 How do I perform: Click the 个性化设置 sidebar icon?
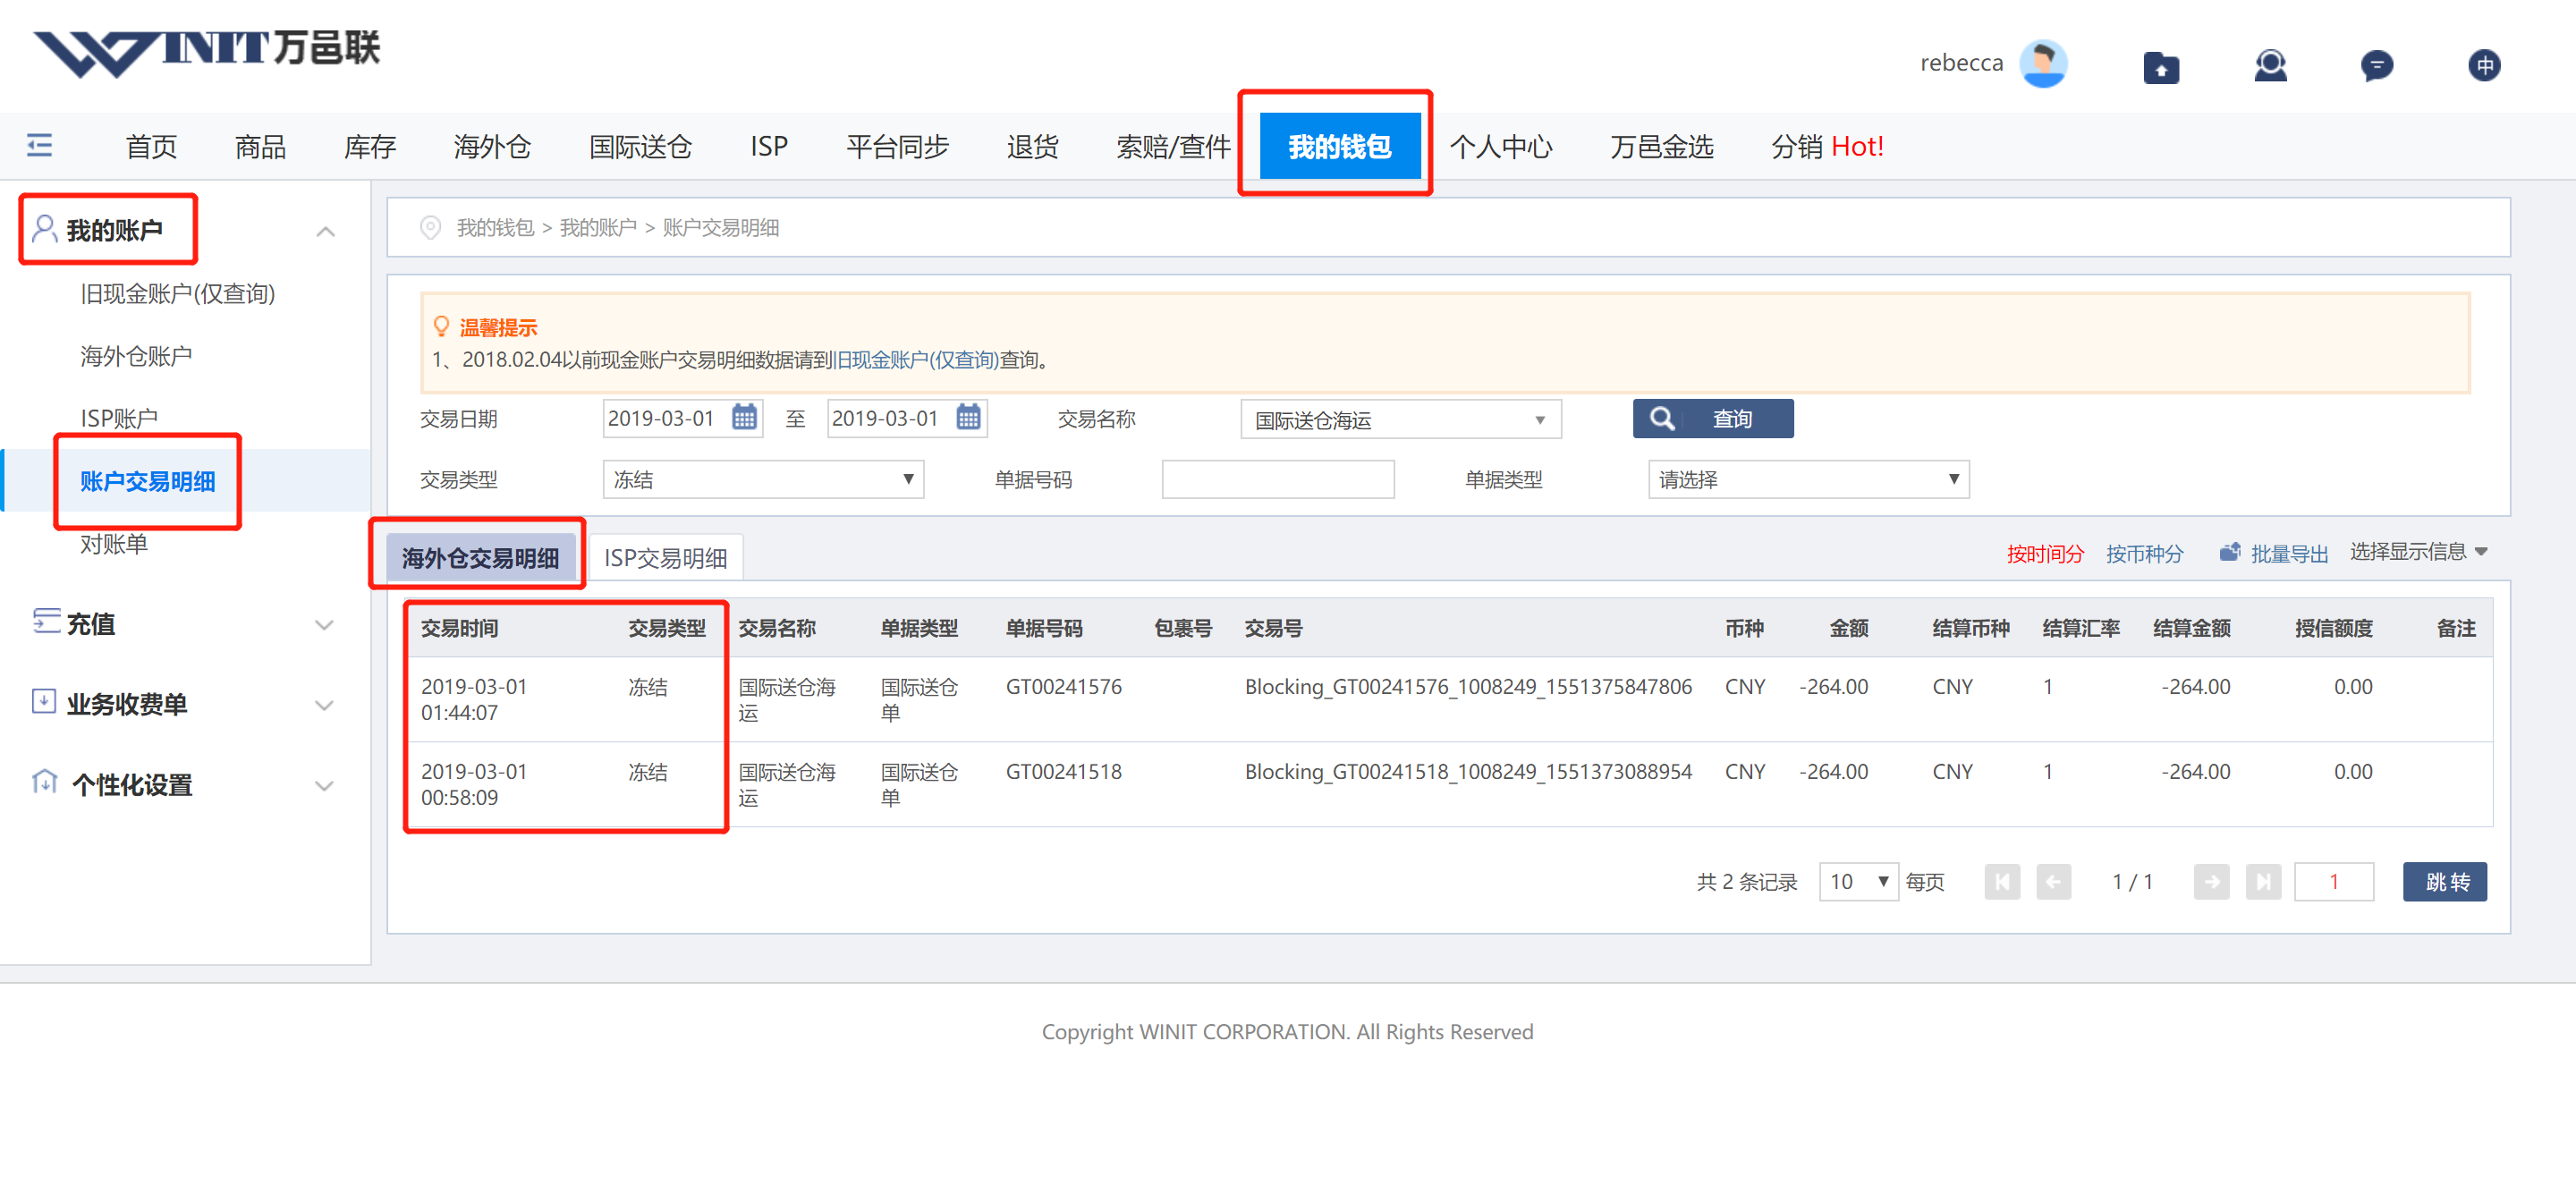[45, 782]
